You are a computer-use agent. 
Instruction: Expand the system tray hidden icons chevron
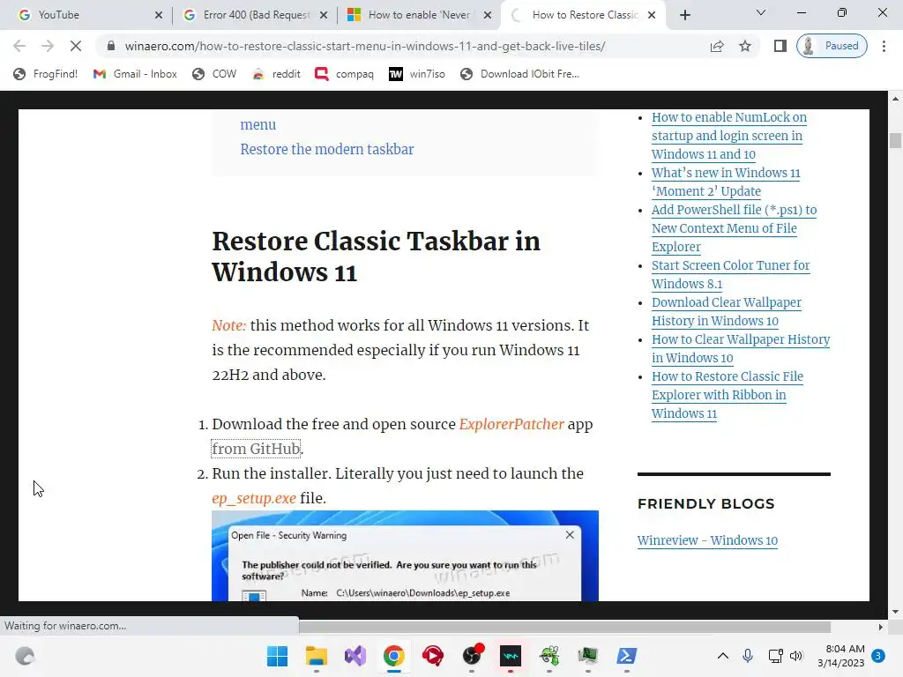[723, 656]
